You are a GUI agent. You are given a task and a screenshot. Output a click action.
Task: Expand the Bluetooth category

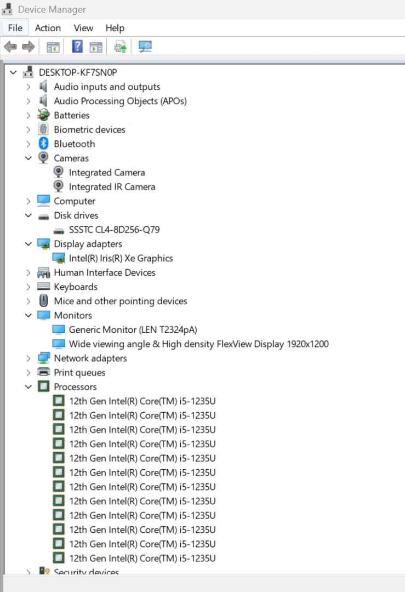(28, 144)
